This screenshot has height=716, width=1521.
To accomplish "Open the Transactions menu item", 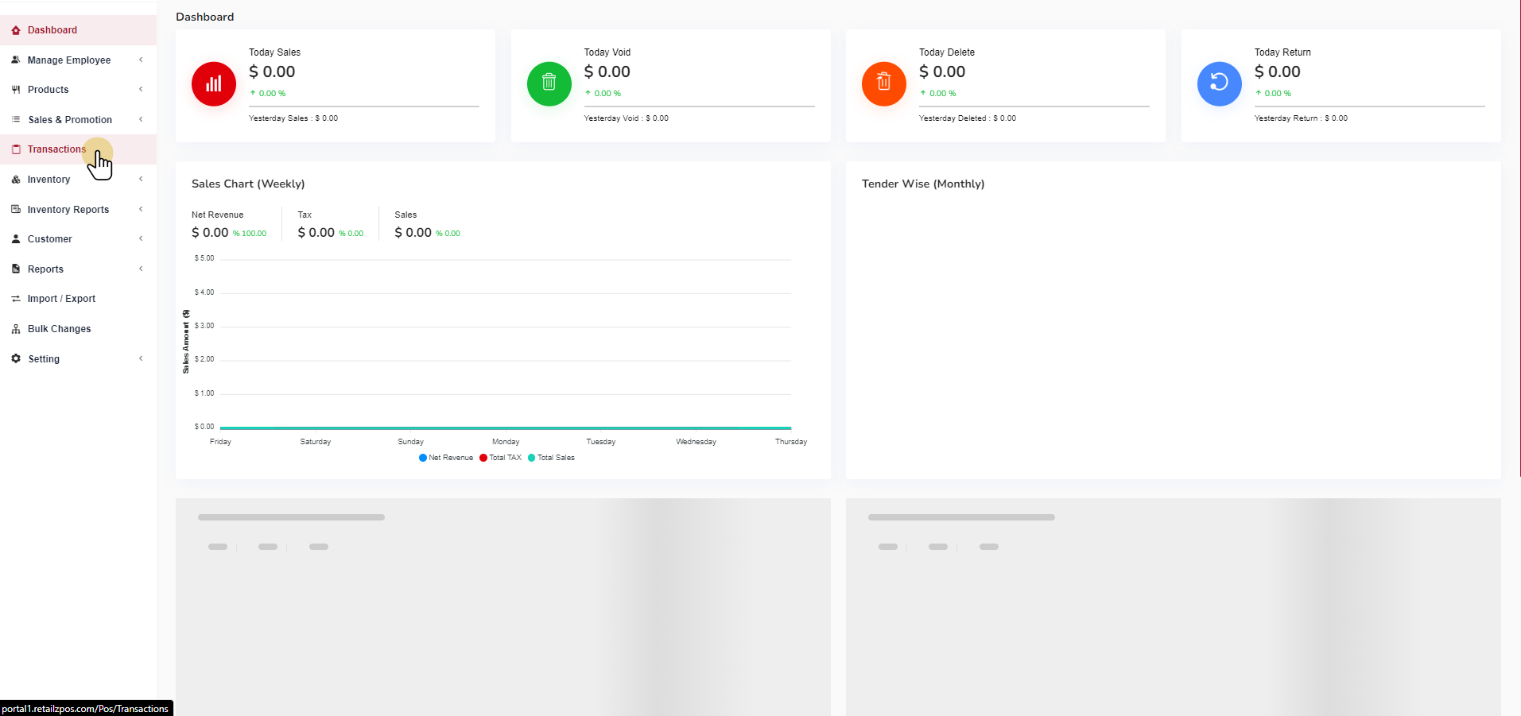I will click(x=56, y=149).
